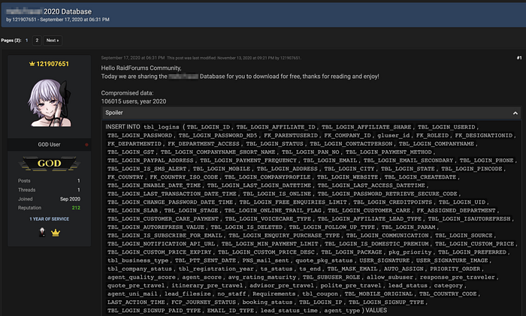The height and width of the screenshot is (316, 526).
Task: Click the thread byline under the title
Action: [x=58, y=20]
